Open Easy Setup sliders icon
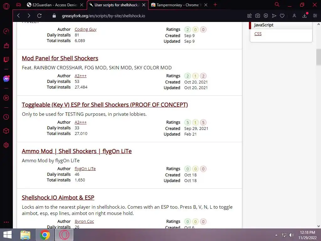The height and width of the screenshot is (241, 321). [315, 16]
